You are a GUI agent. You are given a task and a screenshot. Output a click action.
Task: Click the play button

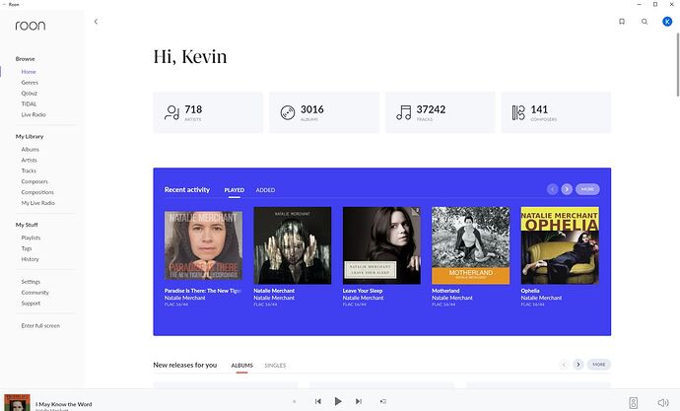click(338, 401)
